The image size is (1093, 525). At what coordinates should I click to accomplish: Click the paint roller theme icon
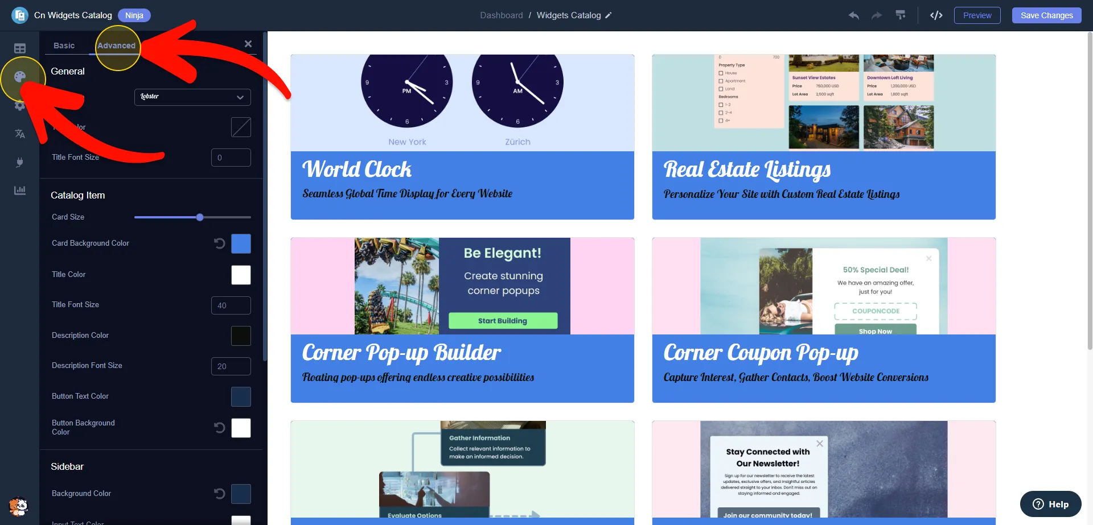click(x=901, y=15)
